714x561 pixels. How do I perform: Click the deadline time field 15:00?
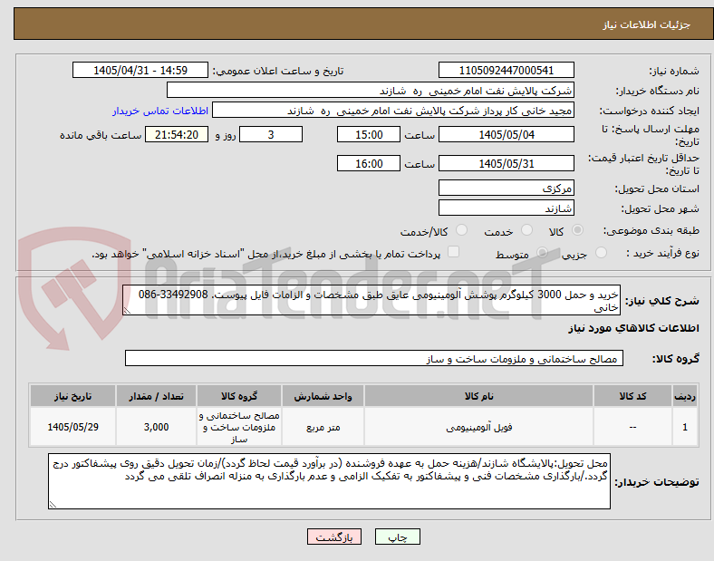click(x=369, y=135)
